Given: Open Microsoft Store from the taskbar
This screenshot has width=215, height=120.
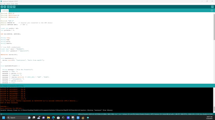Looking at the screenshot, I should point(58,118).
